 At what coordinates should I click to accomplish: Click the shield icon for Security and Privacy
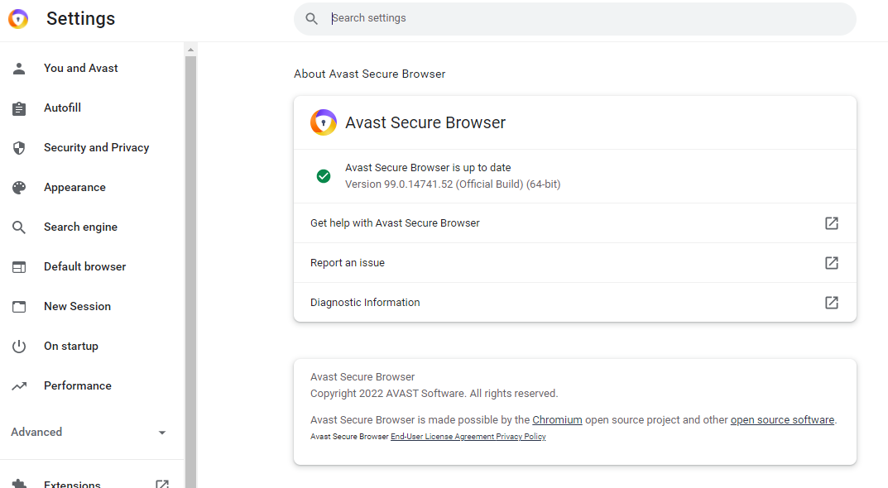coord(19,148)
